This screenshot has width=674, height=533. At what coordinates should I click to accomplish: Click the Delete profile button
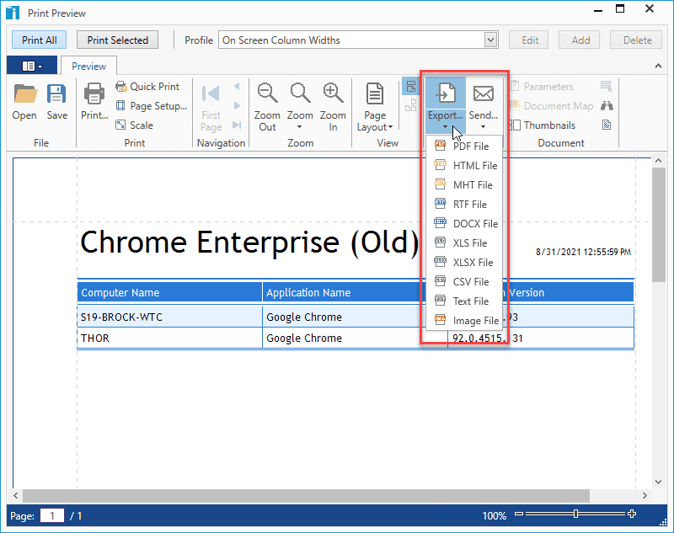637,40
